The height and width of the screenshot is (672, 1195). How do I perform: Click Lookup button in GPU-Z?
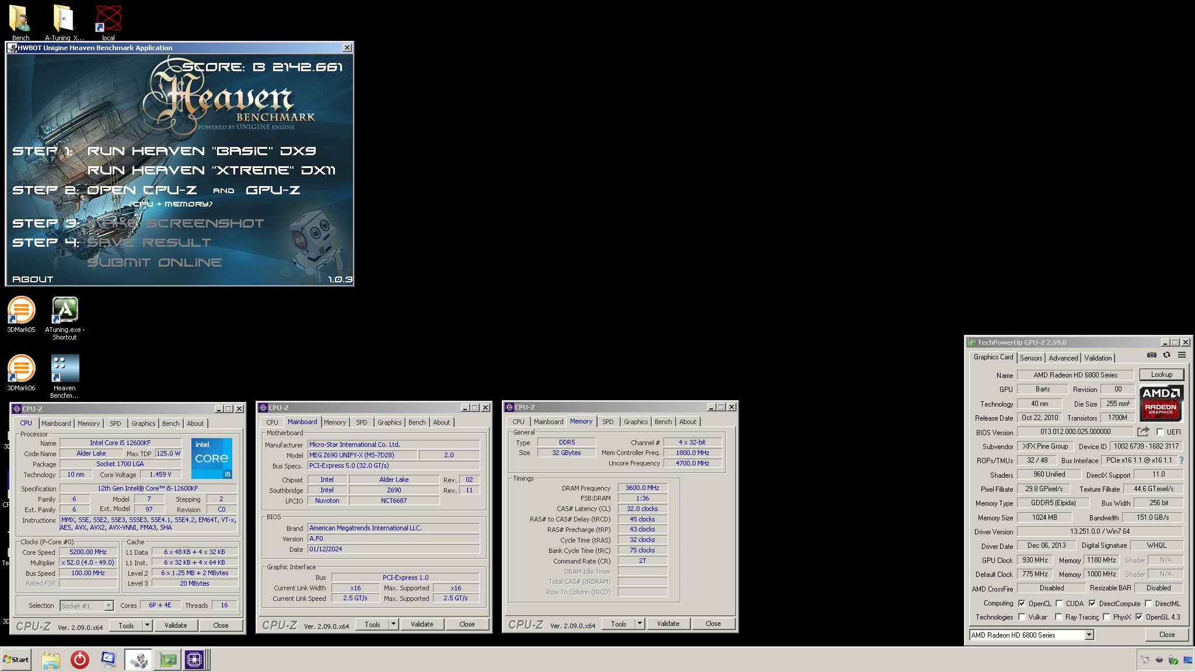pos(1161,374)
